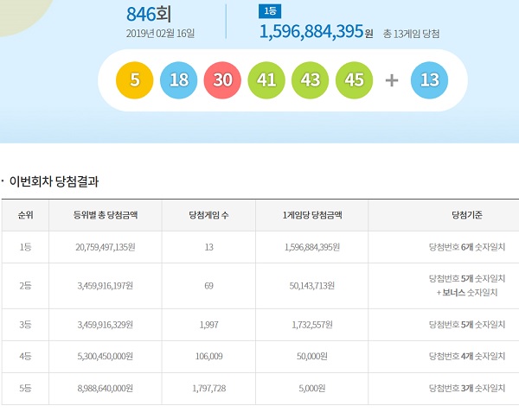519x412 pixels.
Task: Select total prize 20,759,497,135원
Action: (106, 247)
